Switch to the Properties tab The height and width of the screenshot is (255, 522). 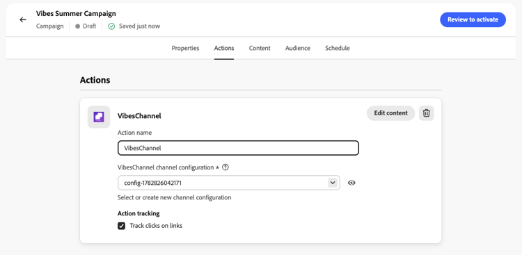coord(185,48)
